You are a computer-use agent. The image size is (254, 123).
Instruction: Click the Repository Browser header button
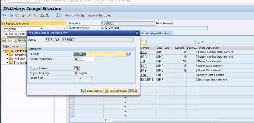(34, 23)
